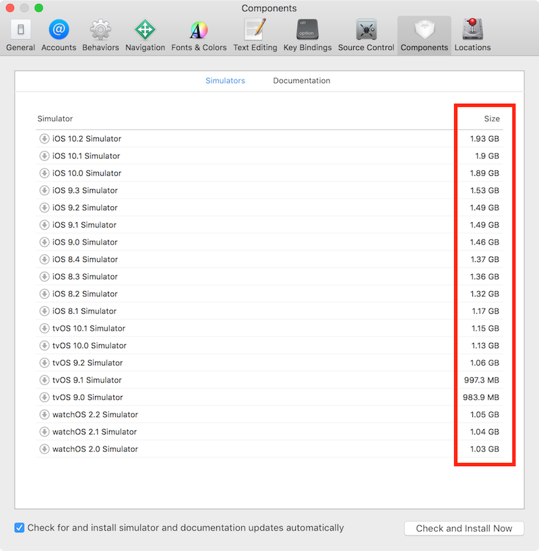This screenshot has width=539, height=551.
Task: Open the Key Bindings preferences pane
Action: [308, 35]
